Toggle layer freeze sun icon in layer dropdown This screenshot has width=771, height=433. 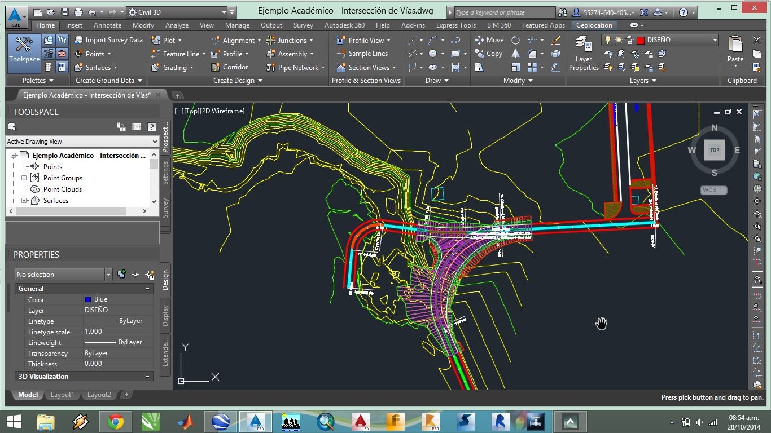point(619,40)
